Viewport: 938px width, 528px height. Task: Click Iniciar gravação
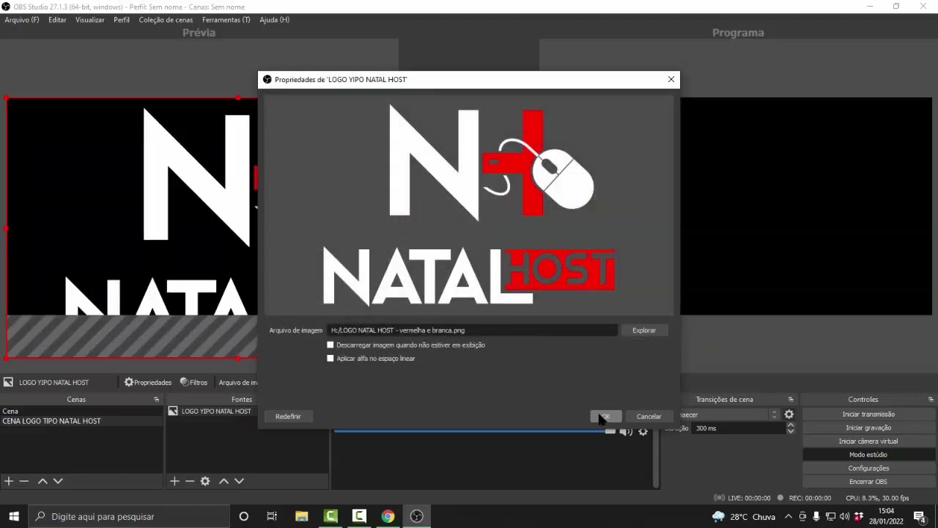(868, 428)
